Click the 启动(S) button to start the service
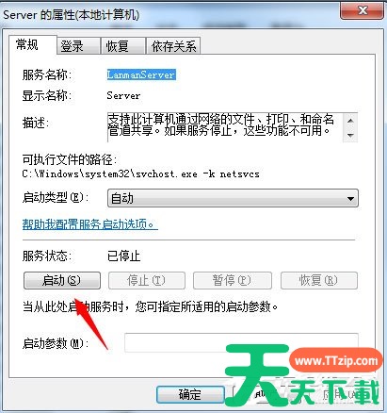 point(62,280)
